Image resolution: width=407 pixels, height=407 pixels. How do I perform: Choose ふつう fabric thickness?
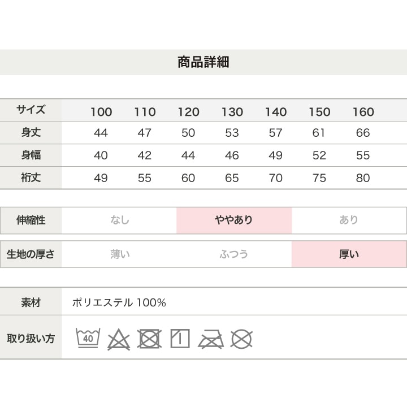click(234, 254)
